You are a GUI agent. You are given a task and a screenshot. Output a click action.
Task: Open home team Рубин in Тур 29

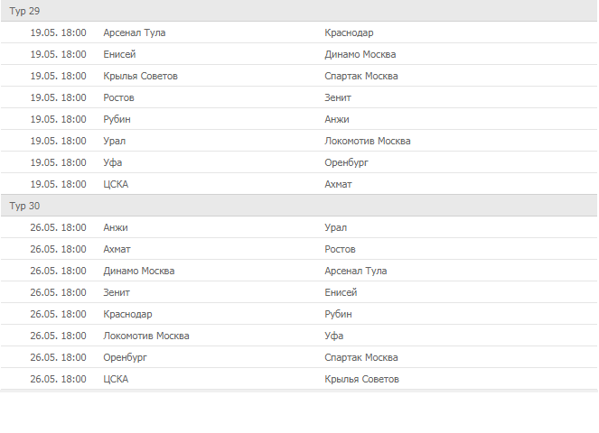coord(118,119)
